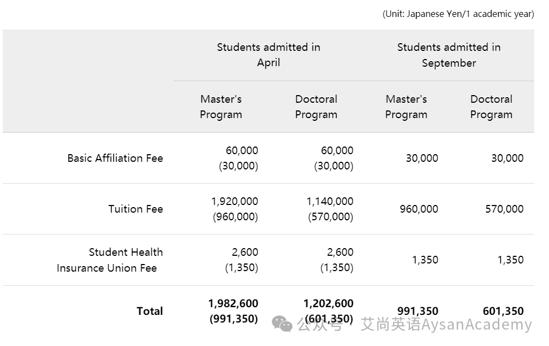
Task: Select the Basic Affiliation Fee row label
Action: 115,158
